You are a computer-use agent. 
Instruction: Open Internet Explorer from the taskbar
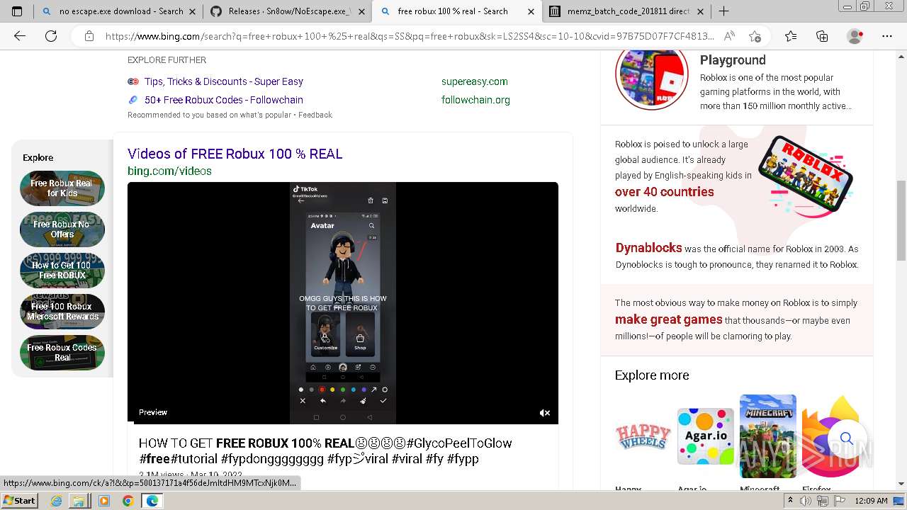point(57,501)
